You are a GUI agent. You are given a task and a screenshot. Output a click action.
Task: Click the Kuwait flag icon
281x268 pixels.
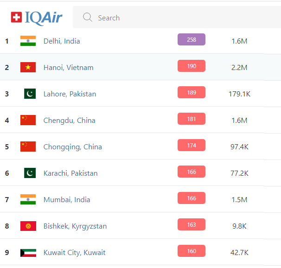pos(28,252)
